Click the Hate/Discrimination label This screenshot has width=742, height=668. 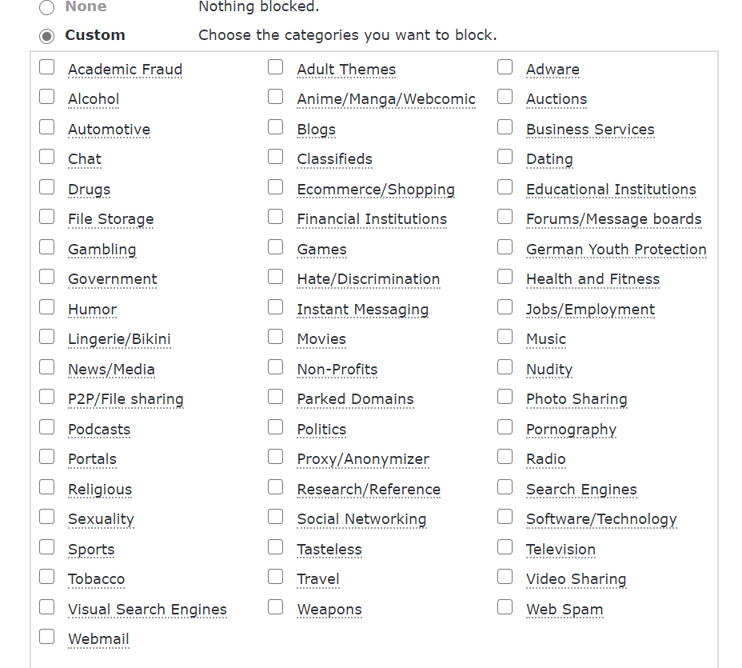coord(368,279)
